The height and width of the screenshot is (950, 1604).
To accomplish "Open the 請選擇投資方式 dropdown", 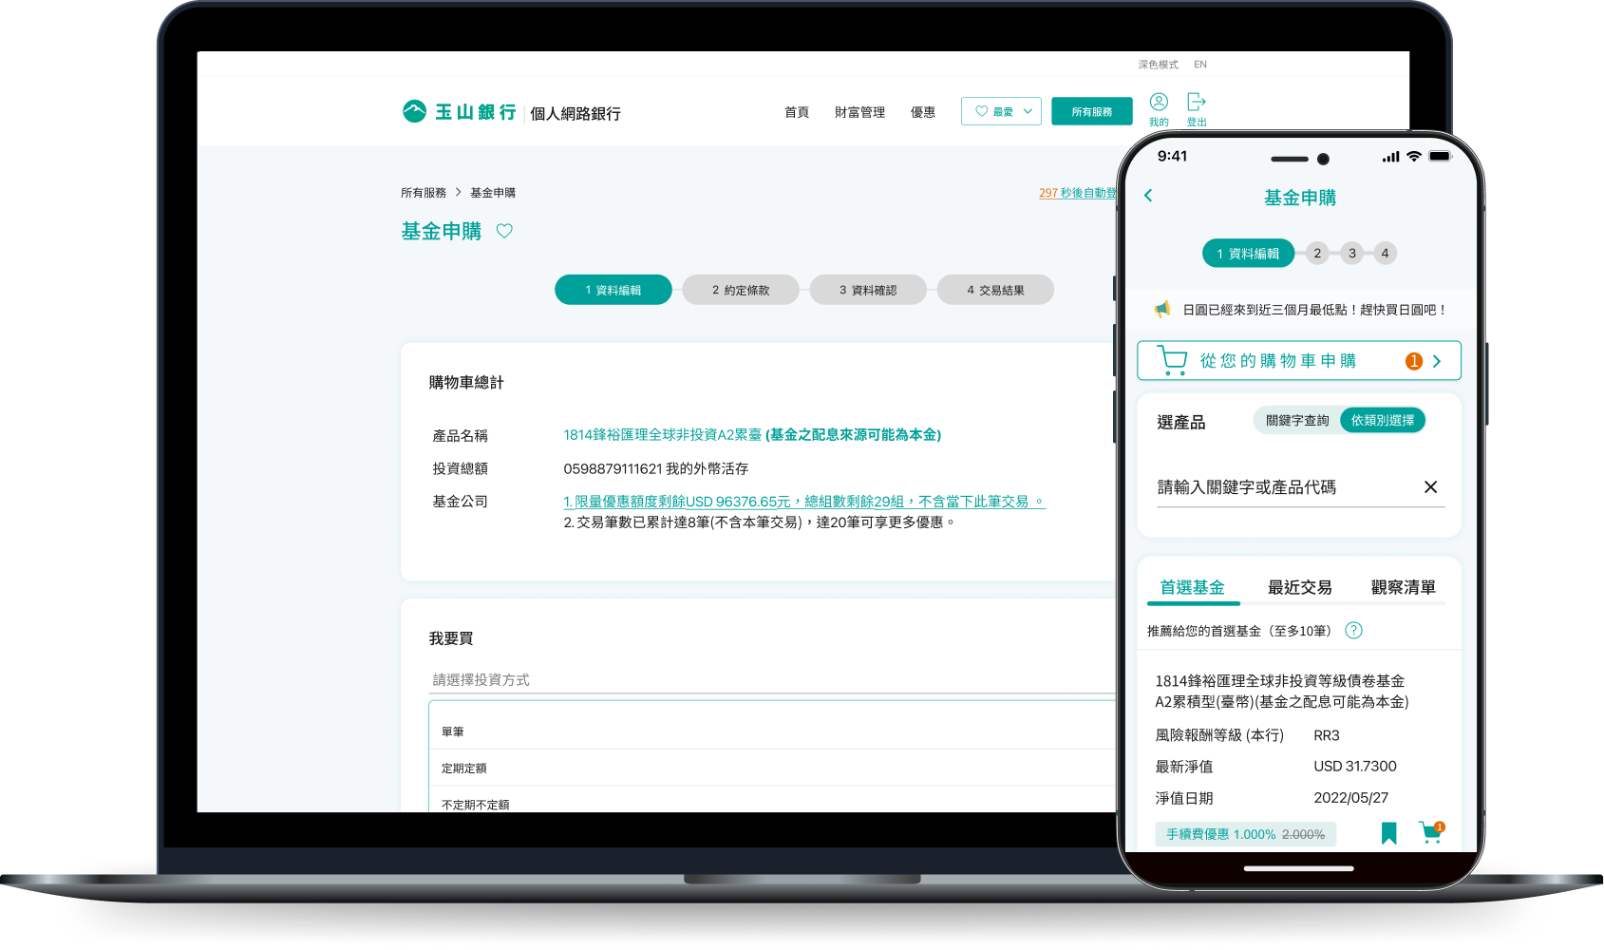I will [771, 680].
